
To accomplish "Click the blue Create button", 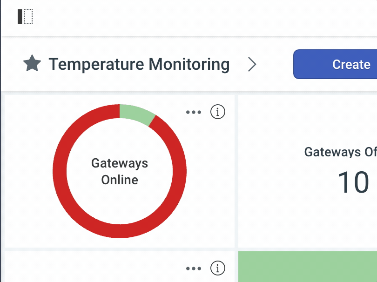I will [335, 64].
